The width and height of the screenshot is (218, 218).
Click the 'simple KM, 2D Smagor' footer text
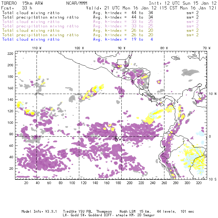pyautogui.click(x=135, y=215)
